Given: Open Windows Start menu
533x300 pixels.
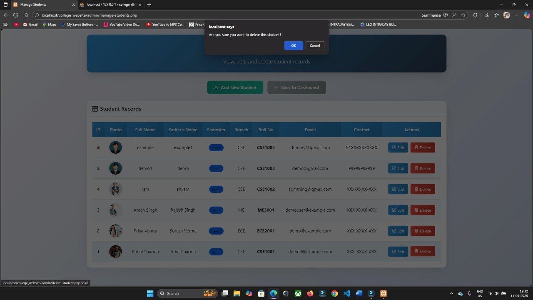Looking at the screenshot, I should click(150, 293).
